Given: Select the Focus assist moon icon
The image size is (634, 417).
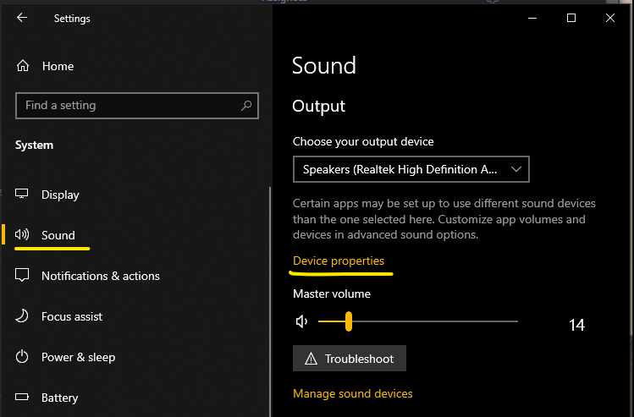Looking at the screenshot, I should [22, 316].
